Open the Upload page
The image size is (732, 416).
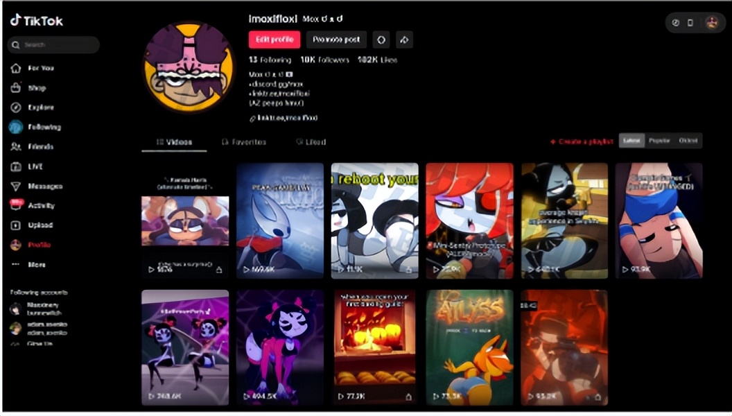coord(39,225)
